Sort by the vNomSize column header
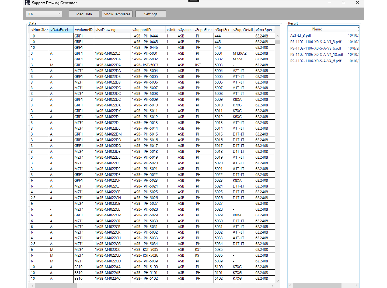 (x=40, y=30)
